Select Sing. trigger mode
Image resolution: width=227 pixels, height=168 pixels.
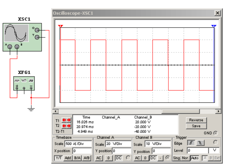(177, 158)
